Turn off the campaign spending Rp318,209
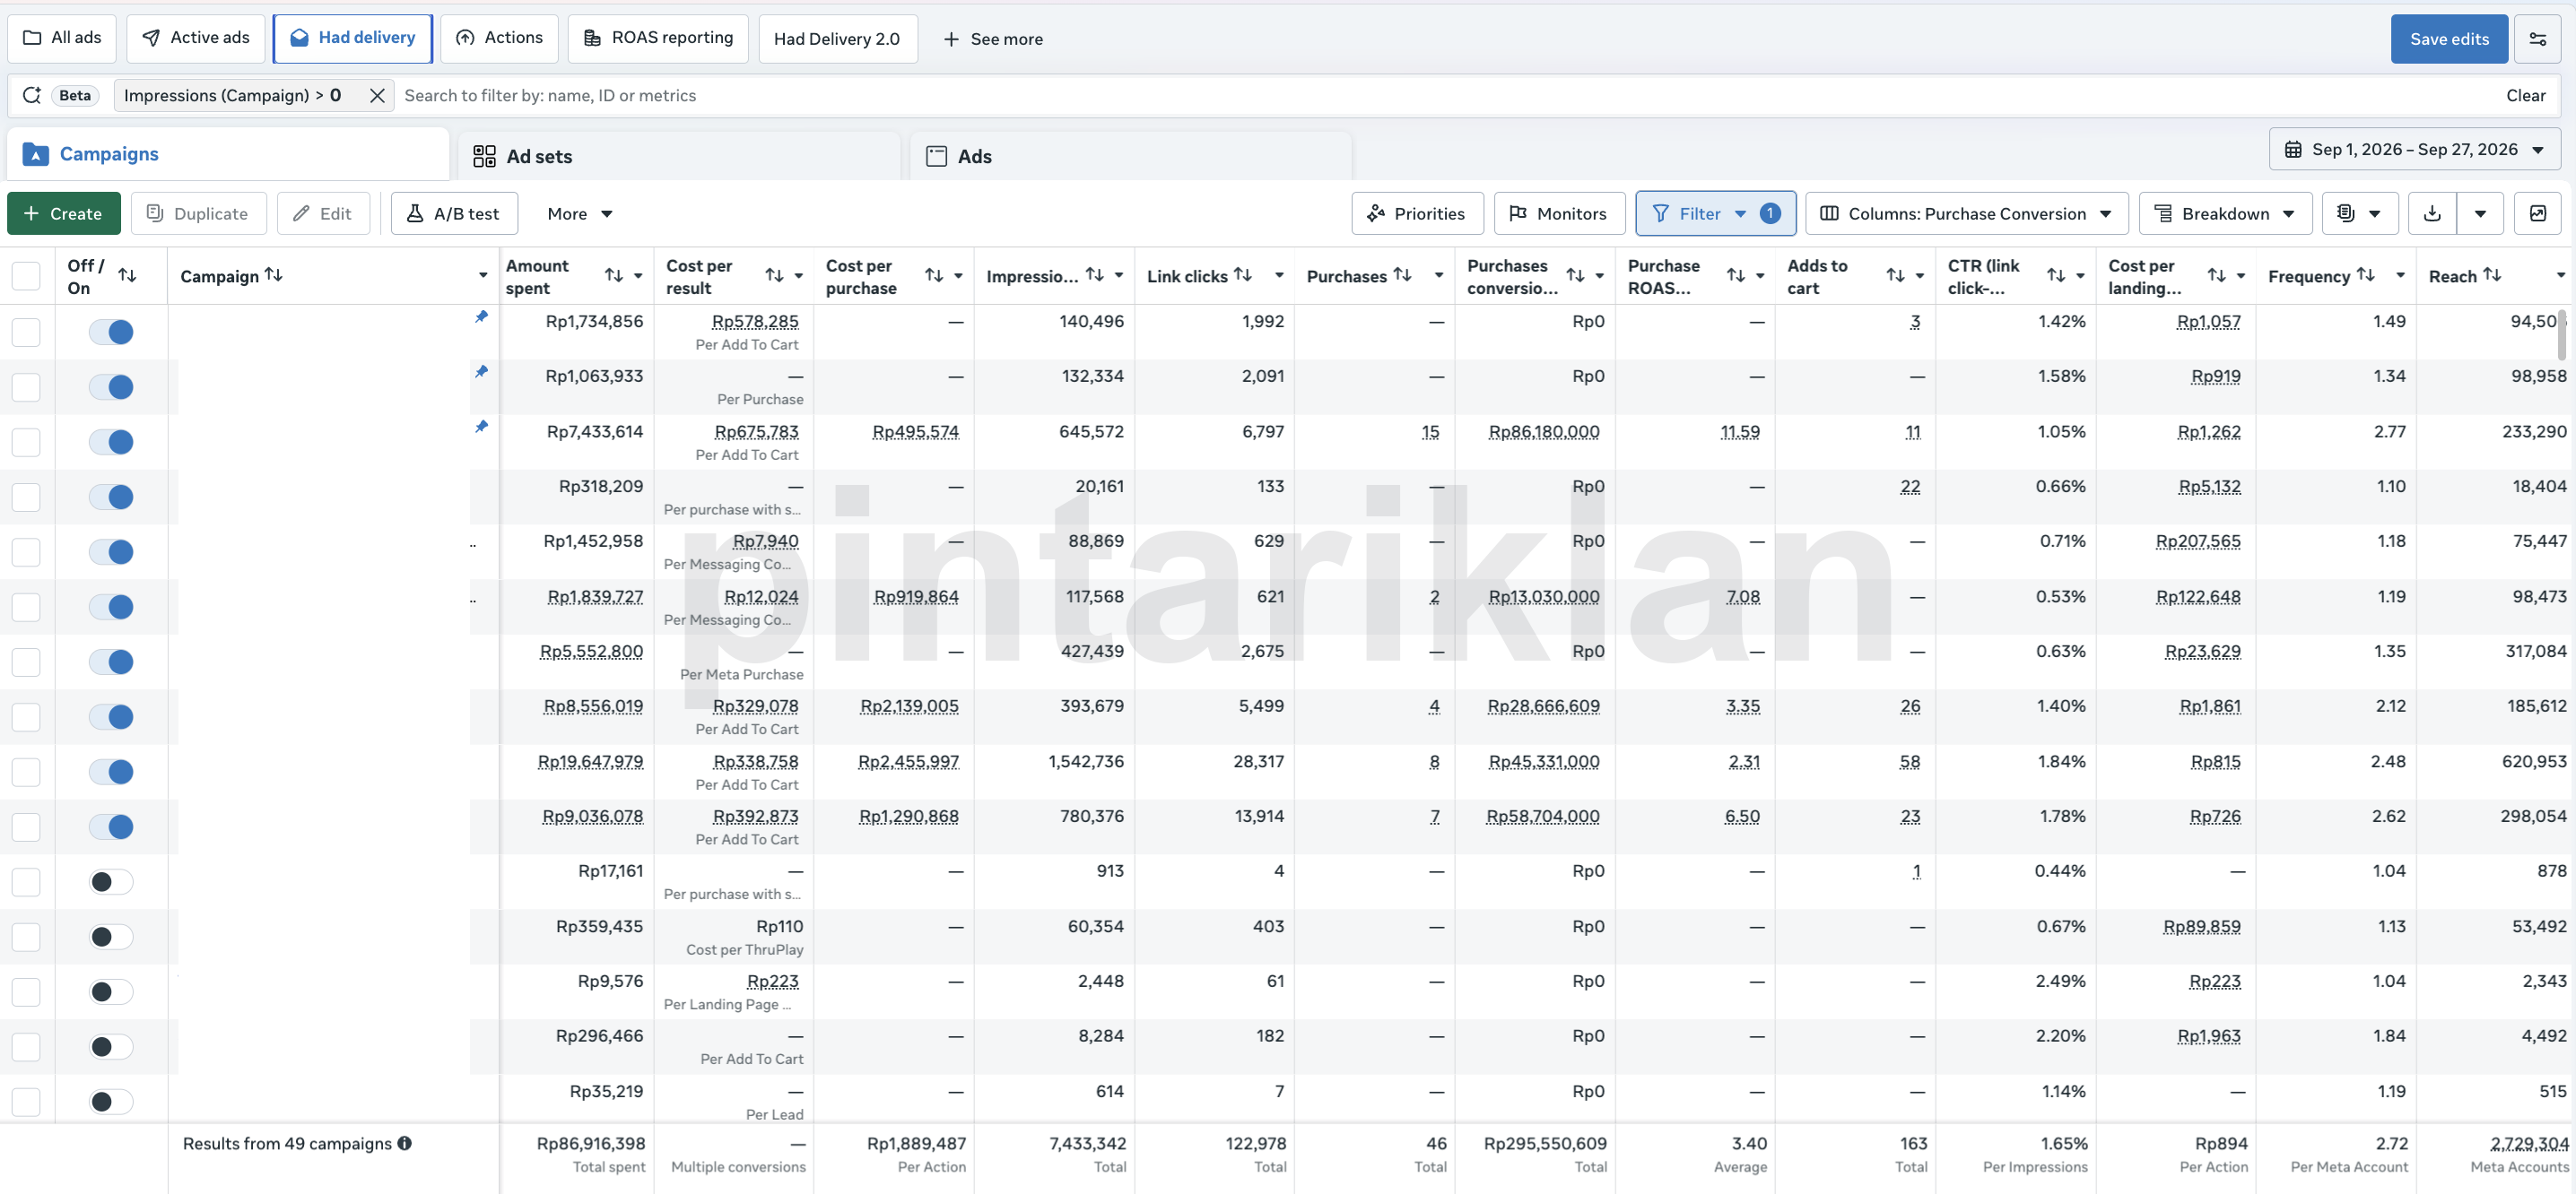2576x1194 pixels. coord(111,497)
